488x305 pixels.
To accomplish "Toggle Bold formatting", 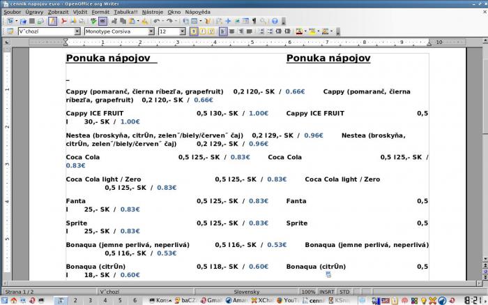I will (194, 31).
